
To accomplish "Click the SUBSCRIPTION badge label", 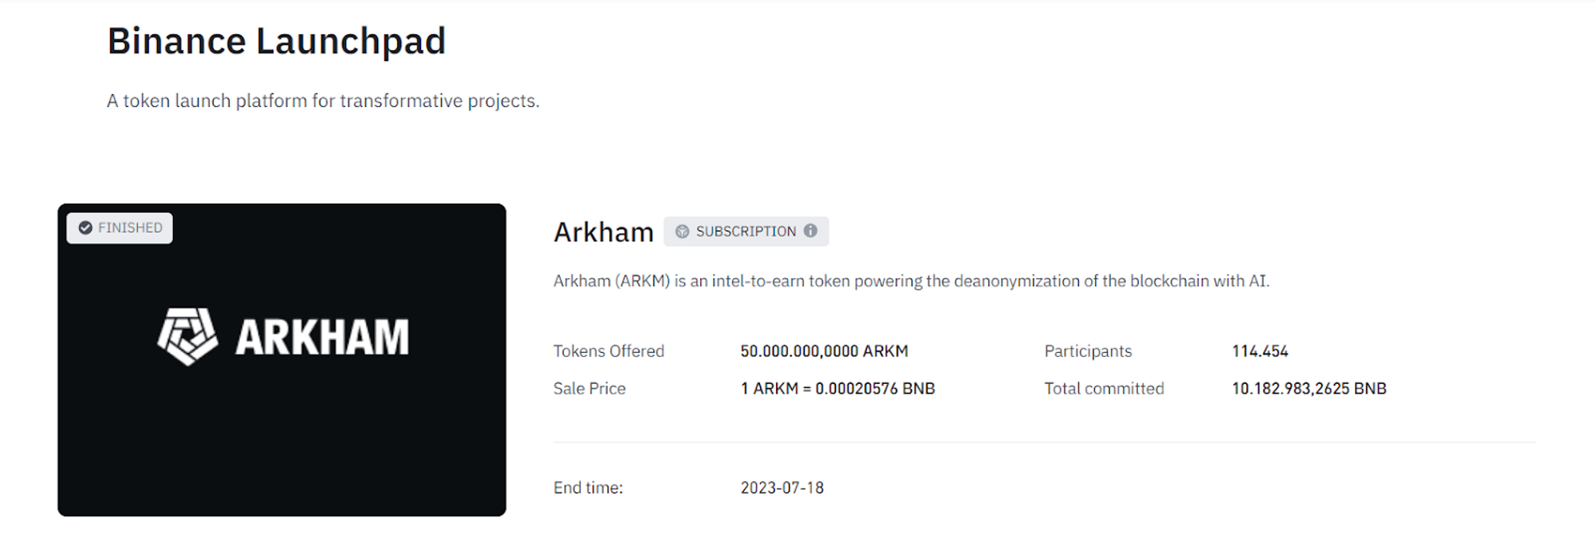I will pyautogui.click(x=746, y=231).
